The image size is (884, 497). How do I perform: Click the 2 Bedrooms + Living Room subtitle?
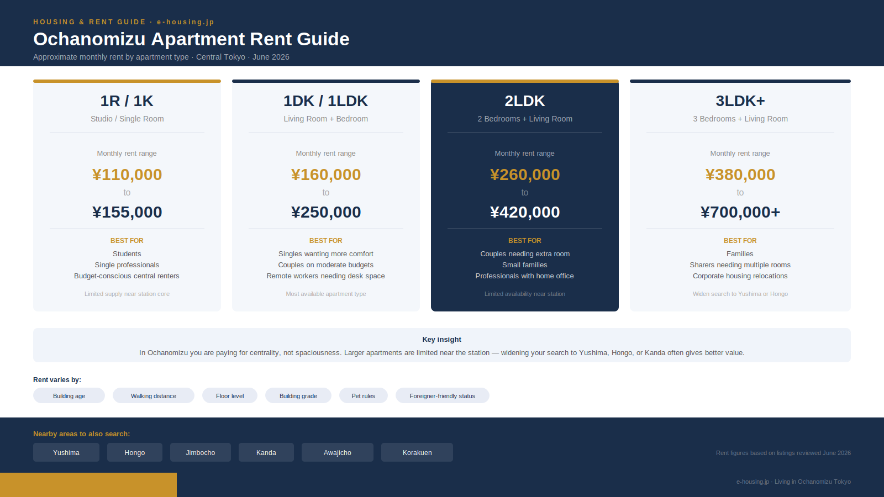click(525, 119)
